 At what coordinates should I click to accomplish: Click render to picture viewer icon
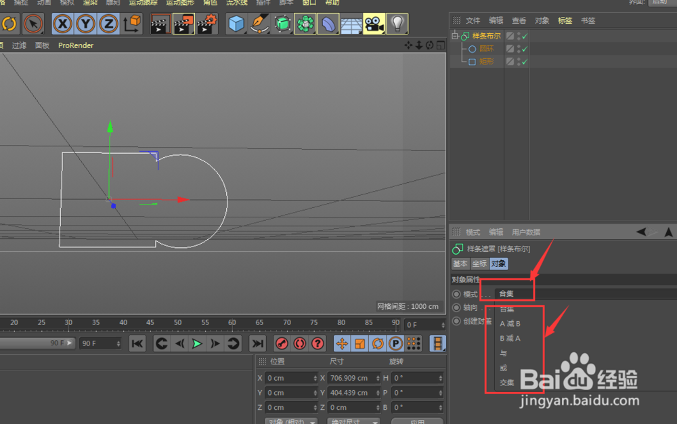pyautogui.click(x=183, y=24)
